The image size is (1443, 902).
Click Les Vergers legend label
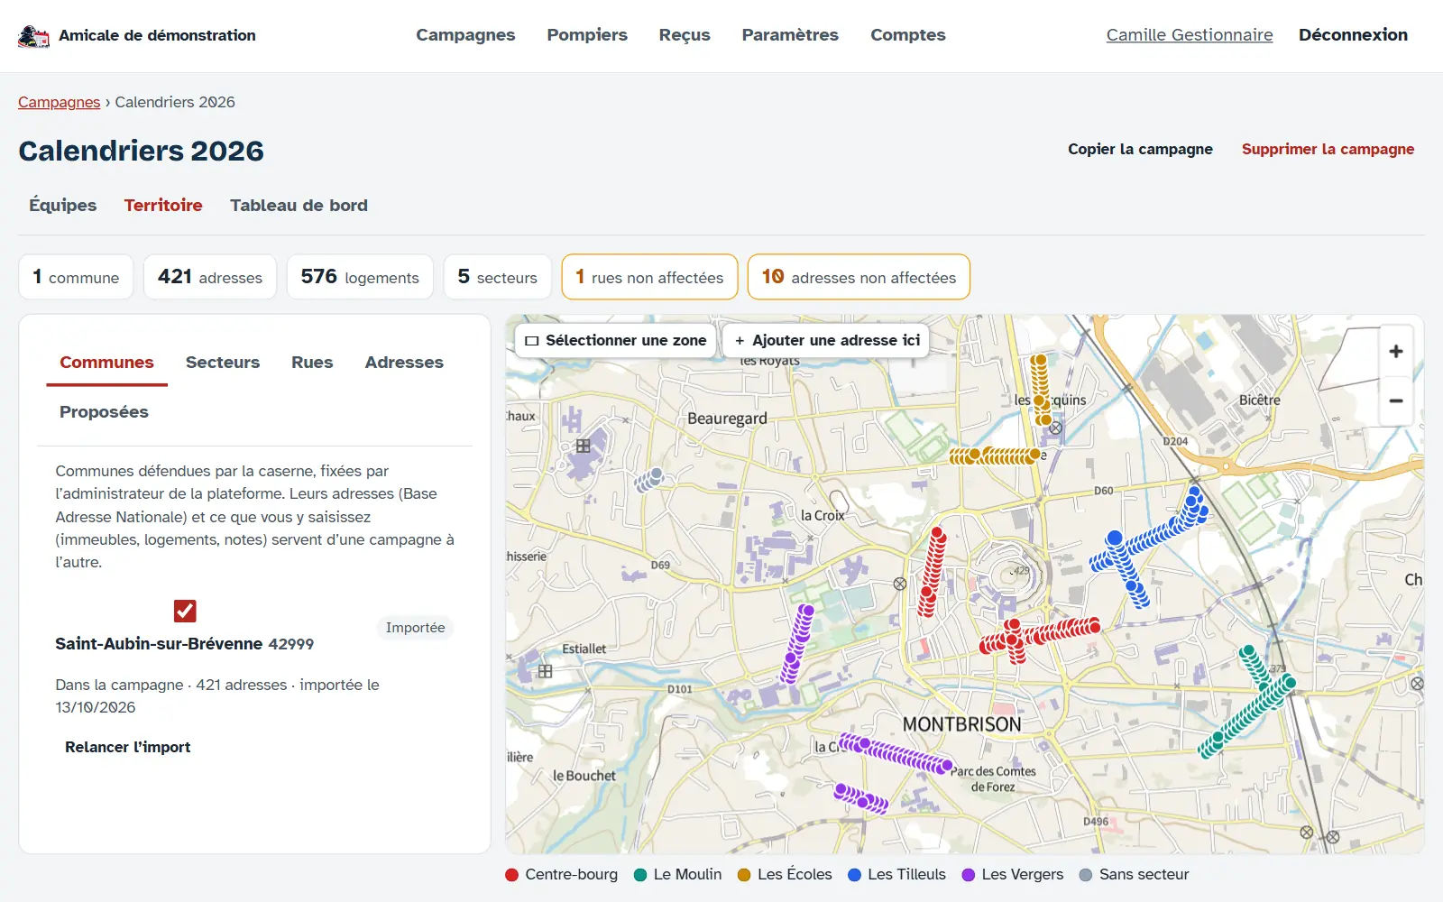tap(1023, 875)
